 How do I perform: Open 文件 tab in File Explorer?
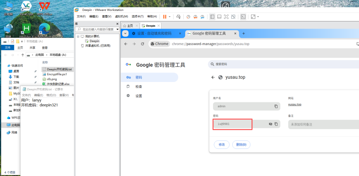[8, 48]
